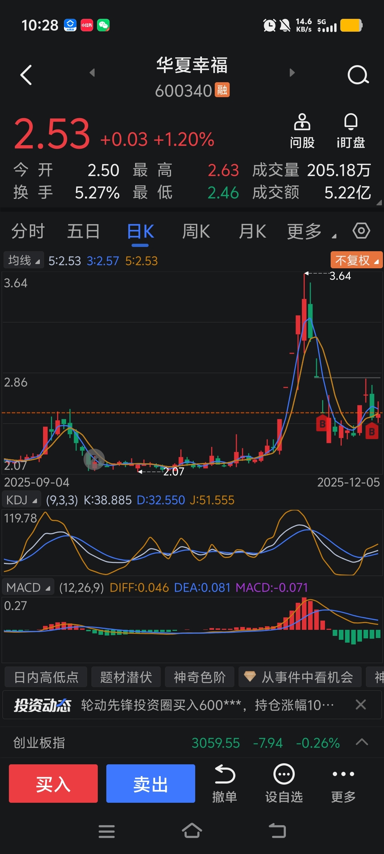Tap the alarm clock status icon
384x854 pixels.
[270, 25]
